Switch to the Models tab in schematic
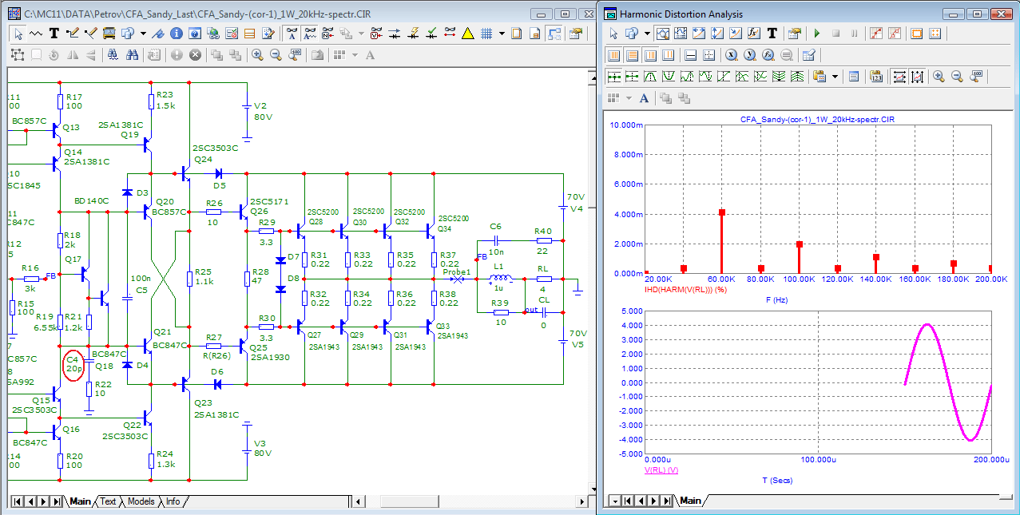 (141, 501)
